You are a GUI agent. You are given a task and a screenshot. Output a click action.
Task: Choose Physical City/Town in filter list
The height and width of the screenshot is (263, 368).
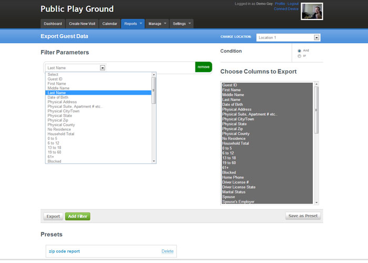[98, 111]
